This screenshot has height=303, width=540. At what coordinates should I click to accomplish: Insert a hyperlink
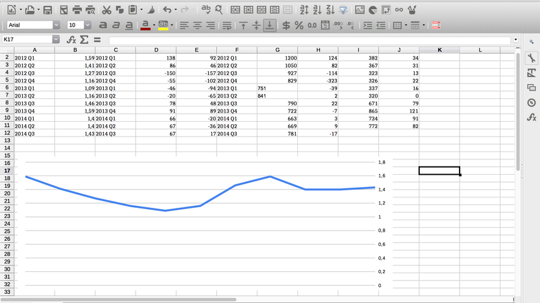pos(399,10)
